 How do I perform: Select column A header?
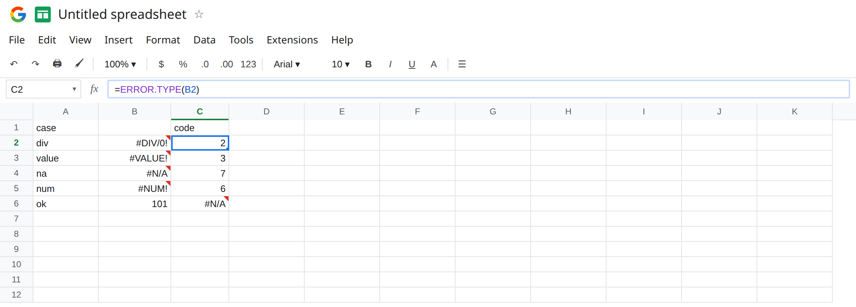pos(66,112)
